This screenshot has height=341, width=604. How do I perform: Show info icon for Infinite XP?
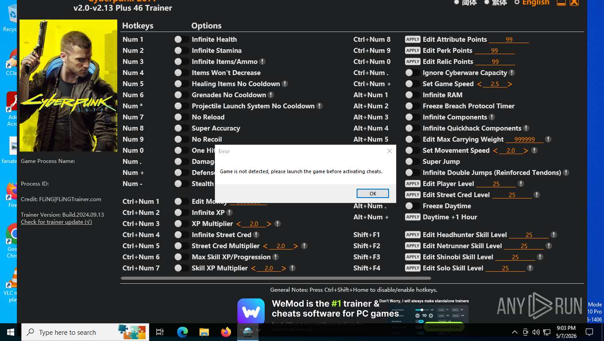tap(230, 213)
